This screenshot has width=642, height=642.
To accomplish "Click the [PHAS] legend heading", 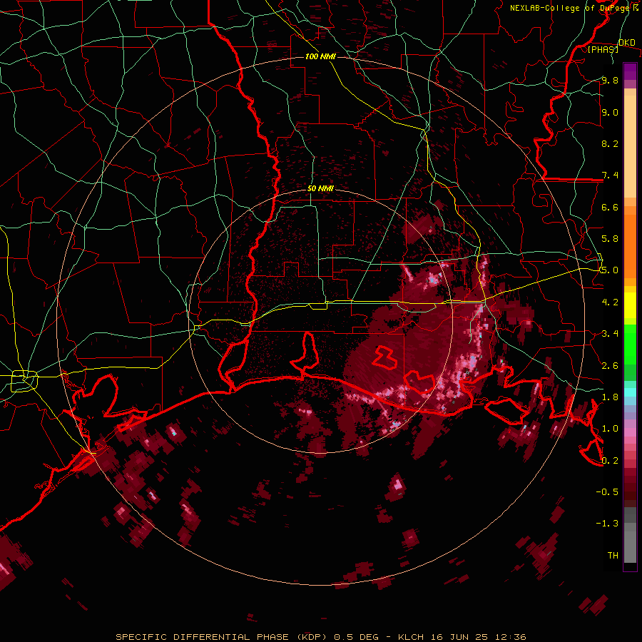I will coord(603,49).
